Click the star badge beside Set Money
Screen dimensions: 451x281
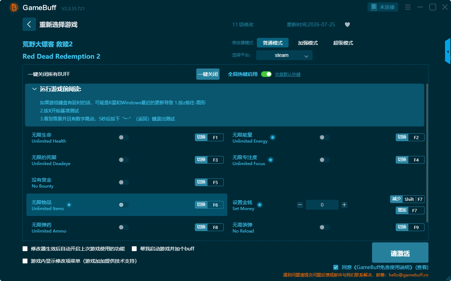[x=260, y=205]
